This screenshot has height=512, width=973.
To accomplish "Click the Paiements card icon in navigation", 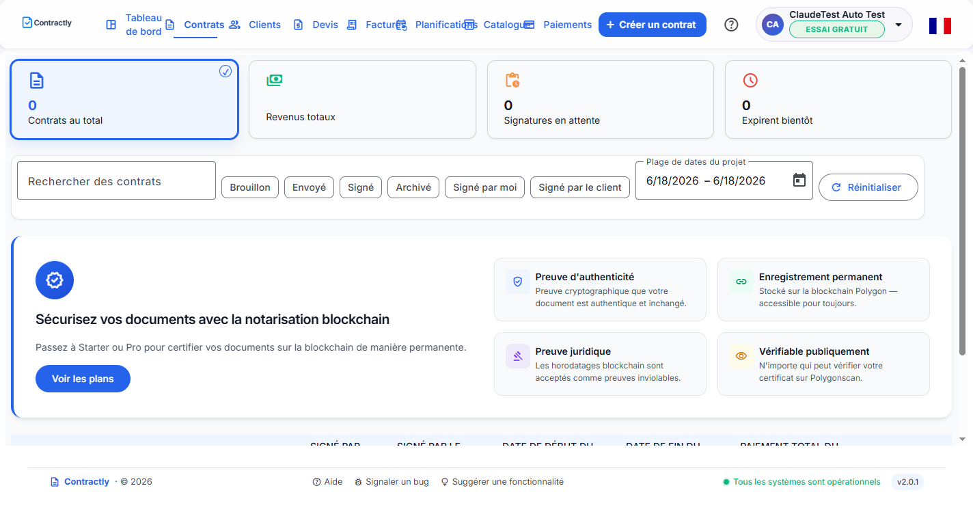I will tap(530, 25).
